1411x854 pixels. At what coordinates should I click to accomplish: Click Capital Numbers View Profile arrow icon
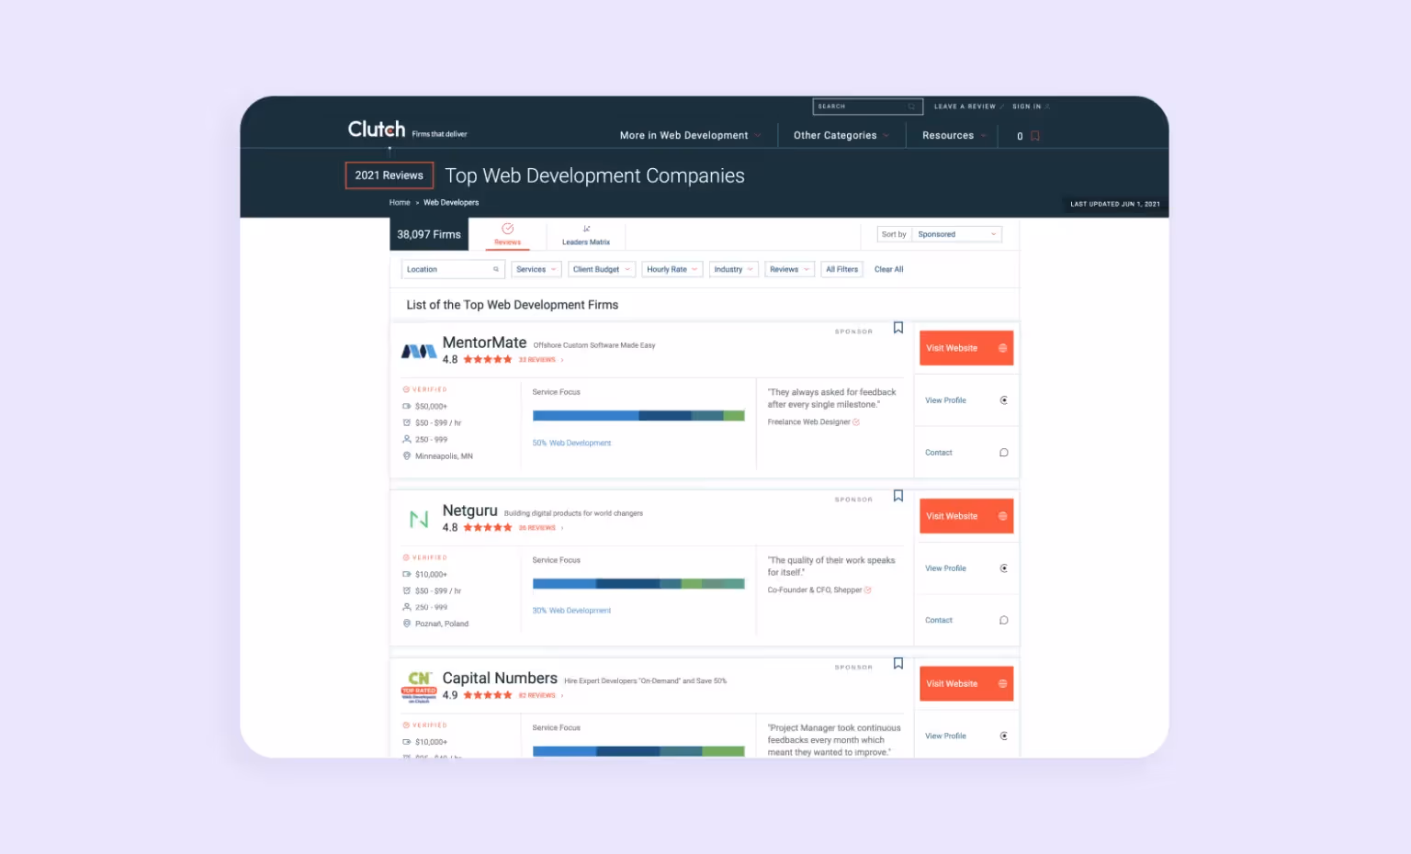point(1004,736)
